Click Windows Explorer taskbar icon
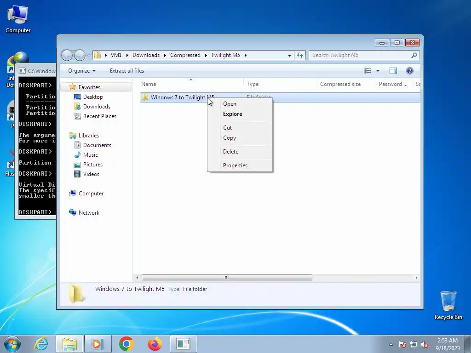This screenshot has width=471, height=353. coord(69,344)
